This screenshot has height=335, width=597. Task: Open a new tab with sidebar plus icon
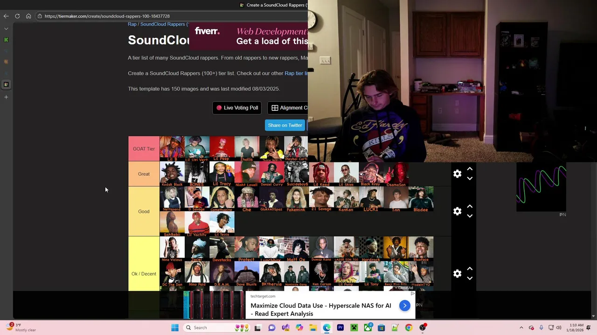(6, 97)
